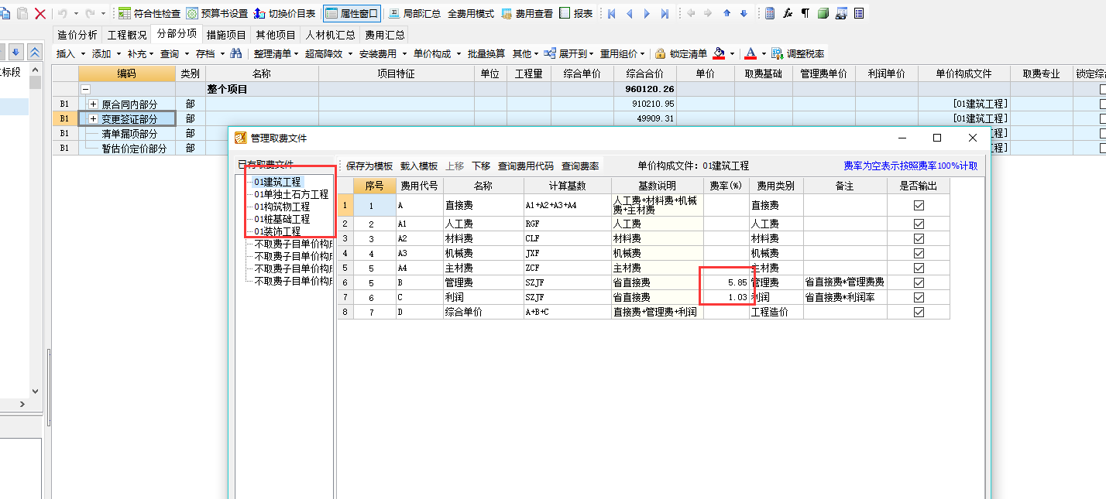Jump to last record navigation icon
The image size is (1106, 499).
tap(665, 14)
